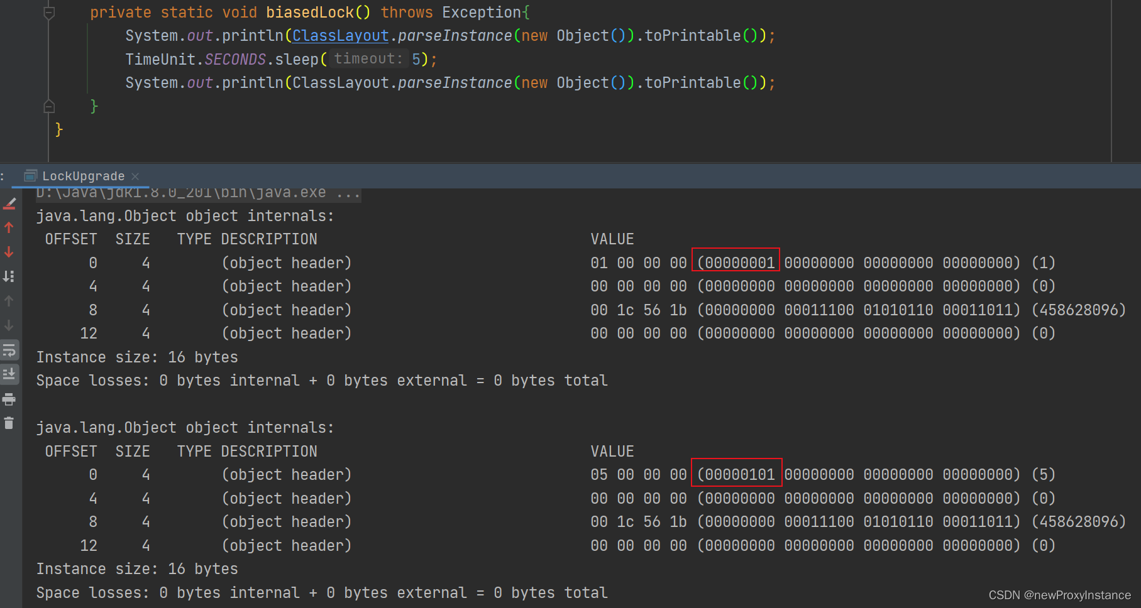The width and height of the screenshot is (1141, 608).
Task: Expand the java.exe command line ellipsis
Action: coord(350,192)
